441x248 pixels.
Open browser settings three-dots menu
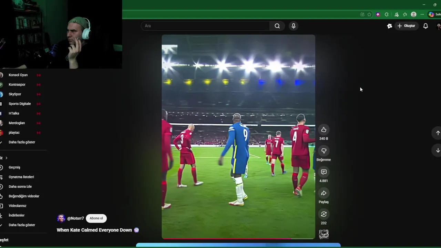422,14
